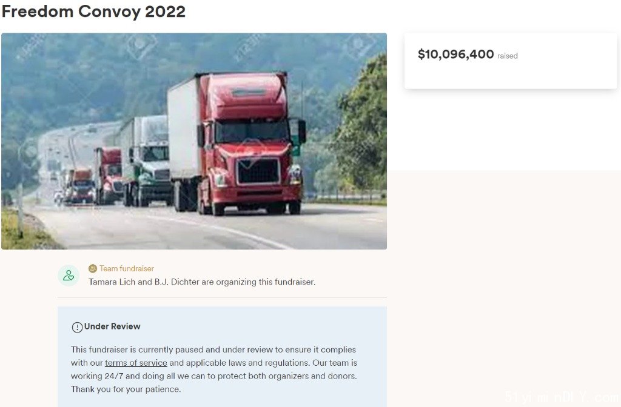Viewport: 621px width, 407px height.
Task: Click the white donation summary card
Action: 511,61
